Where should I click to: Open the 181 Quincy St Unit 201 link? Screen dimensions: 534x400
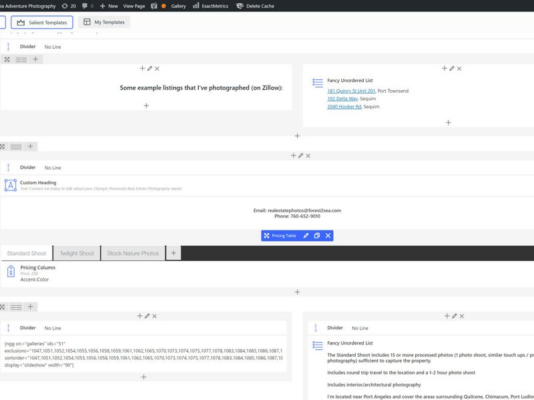point(351,91)
